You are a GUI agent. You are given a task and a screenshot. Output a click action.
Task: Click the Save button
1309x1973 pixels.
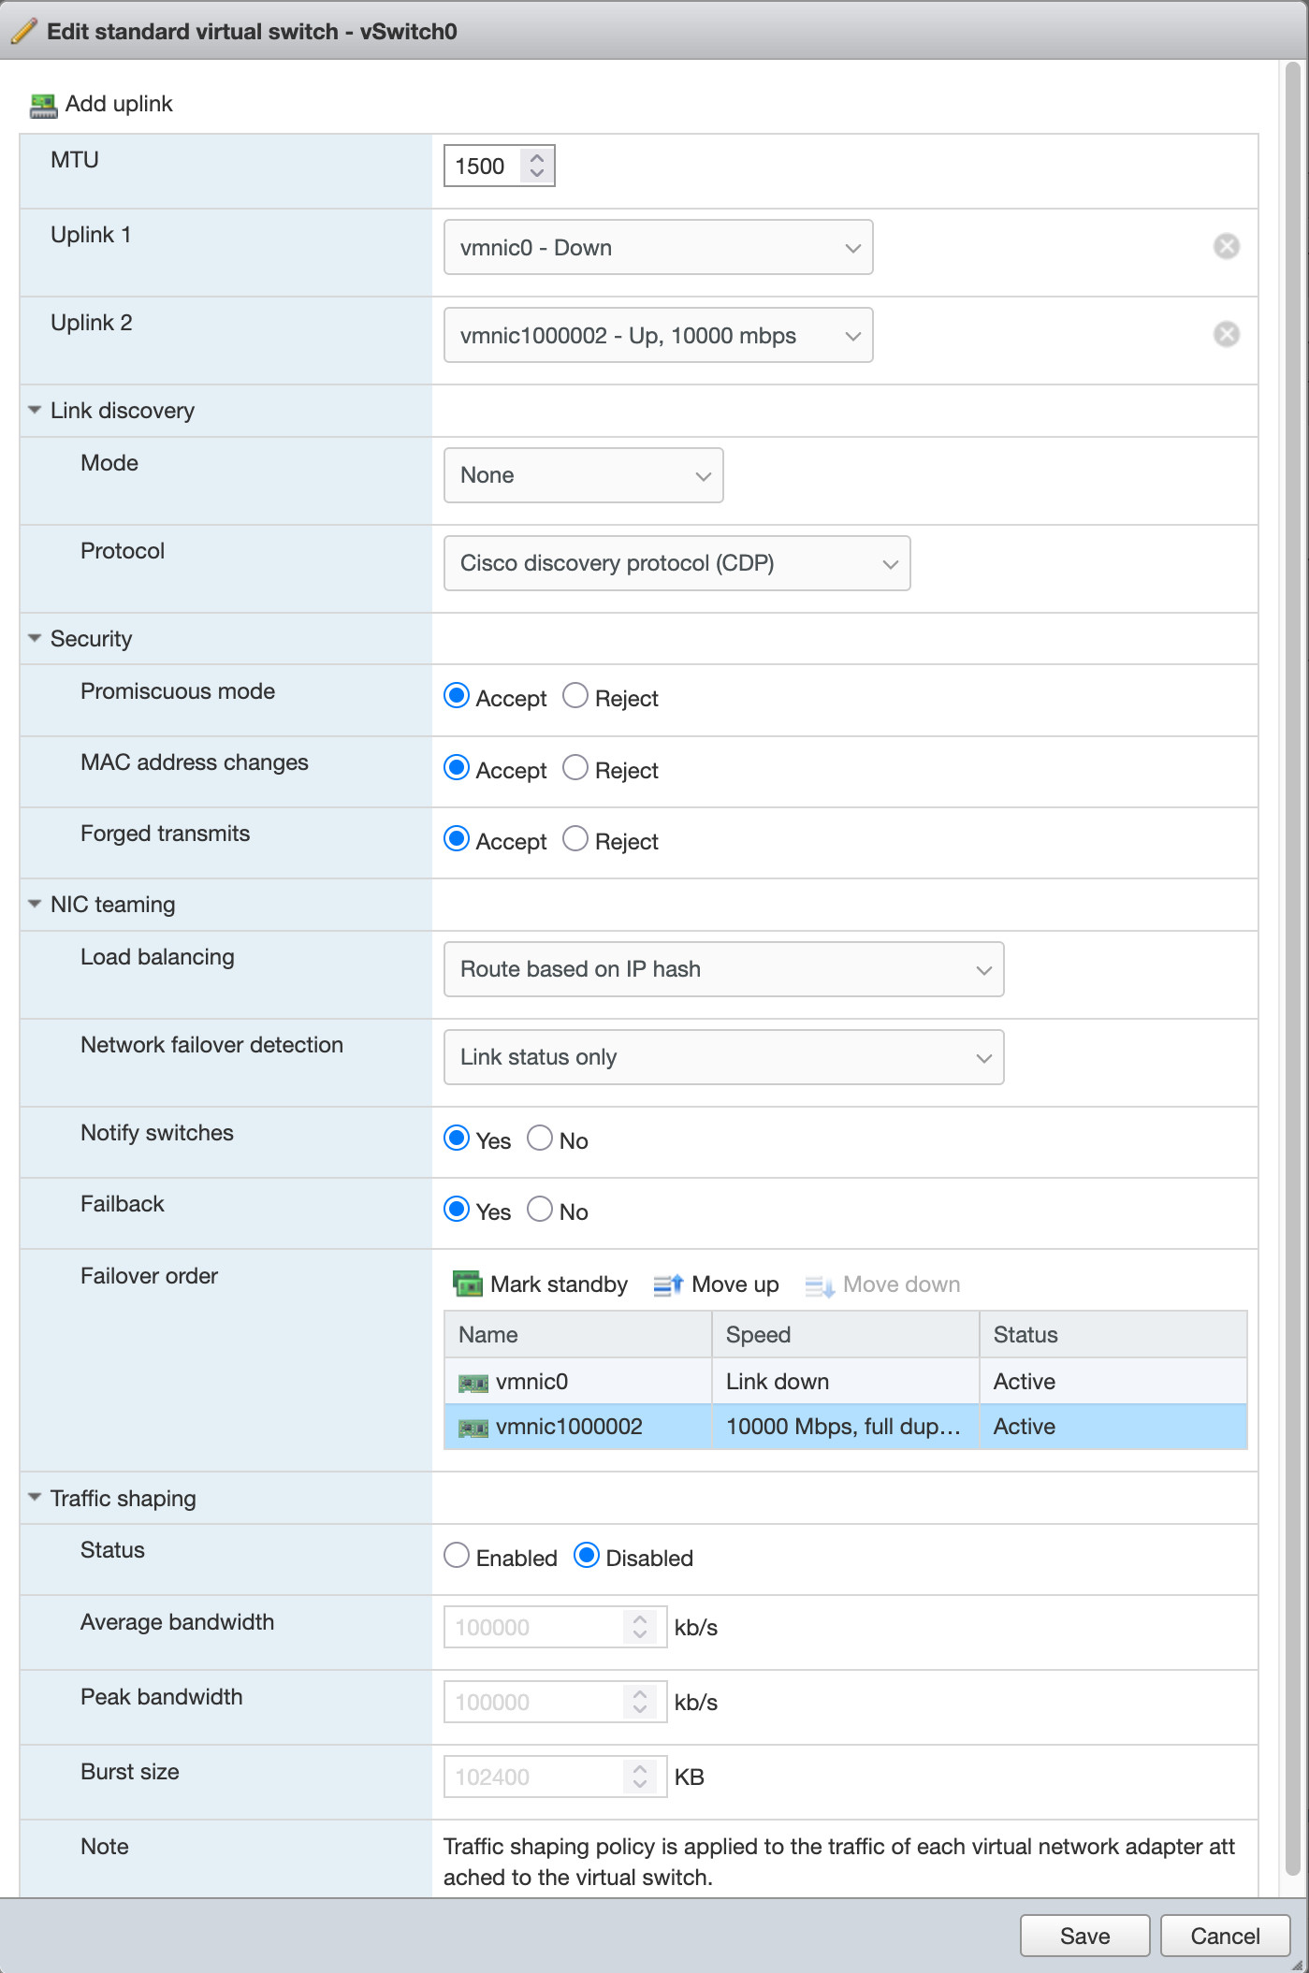pyautogui.click(x=1084, y=1936)
